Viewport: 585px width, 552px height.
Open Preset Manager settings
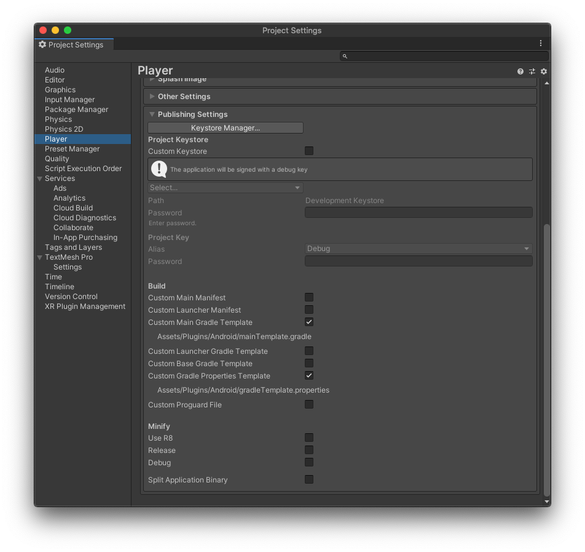72,149
